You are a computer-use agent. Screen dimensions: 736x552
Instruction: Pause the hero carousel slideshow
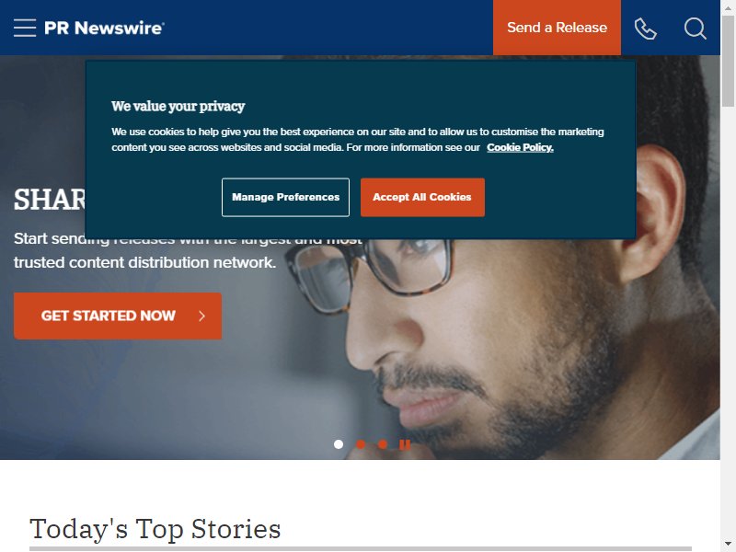click(405, 444)
